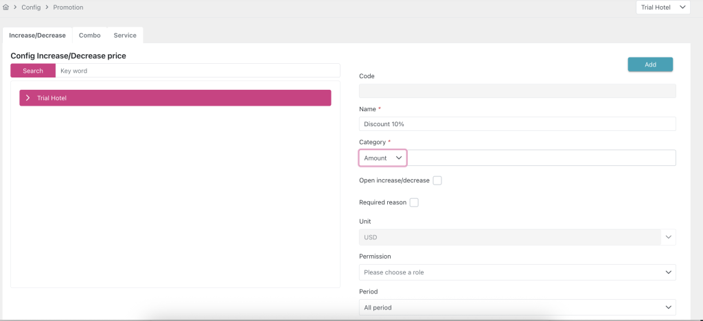Click the Config breadcrumb link

tap(32, 8)
